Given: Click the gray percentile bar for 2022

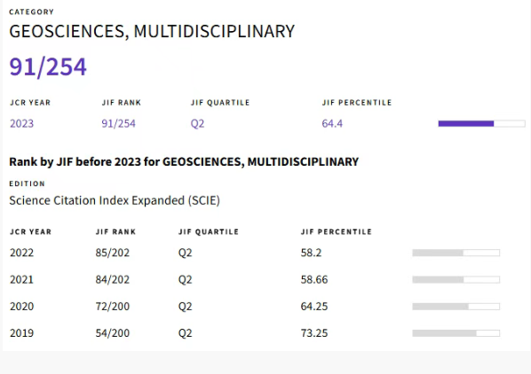Looking at the screenshot, I should click(x=456, y=253).
